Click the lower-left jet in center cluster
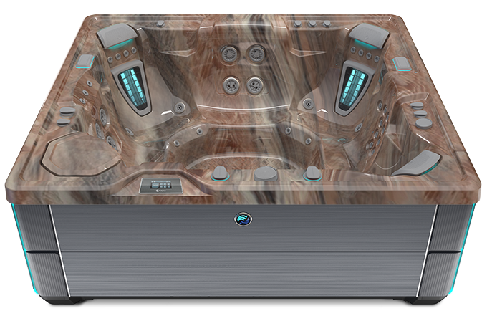 pos(230,83)
